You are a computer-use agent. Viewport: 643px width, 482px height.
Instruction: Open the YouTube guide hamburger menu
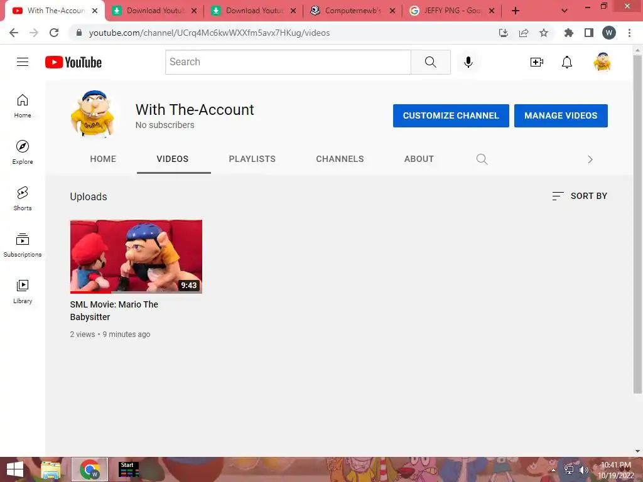tap(23, 62)
